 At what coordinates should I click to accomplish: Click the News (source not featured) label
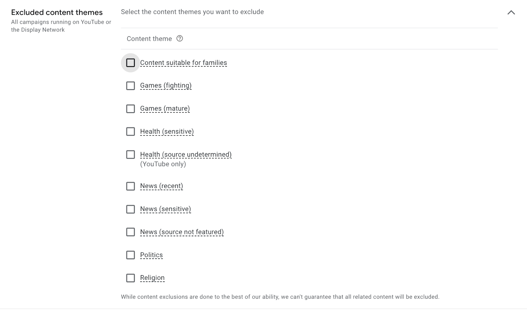click(182, 232)
